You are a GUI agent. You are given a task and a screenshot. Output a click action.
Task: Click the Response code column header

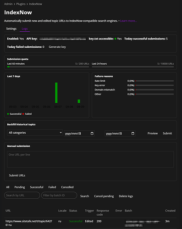pyautogui.click(x=103, y=212)
